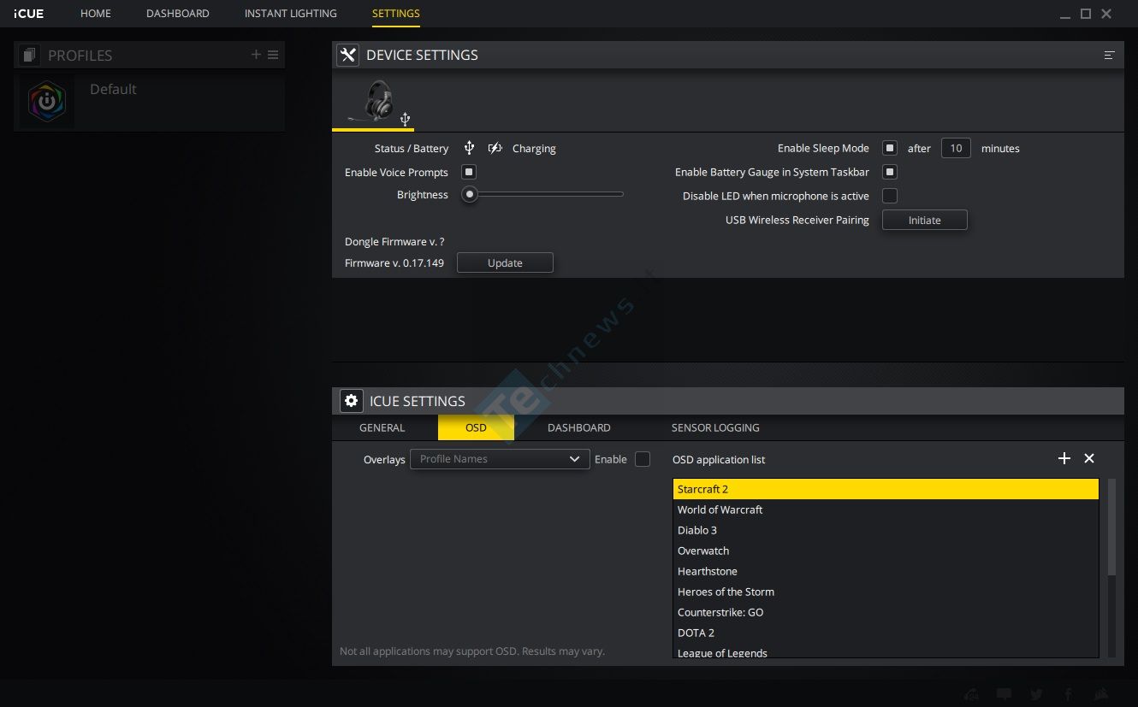Screen dimensions: 1138x707
Task: Select World of Warcraft in list
Action: point(886,510)
